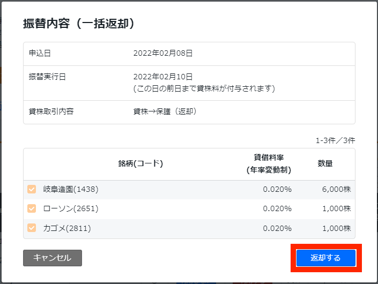The width and height of the screenshot is (378, 284).
Task: Click the 振替内容（一括返却） dialog title
Action: (79, 24)
